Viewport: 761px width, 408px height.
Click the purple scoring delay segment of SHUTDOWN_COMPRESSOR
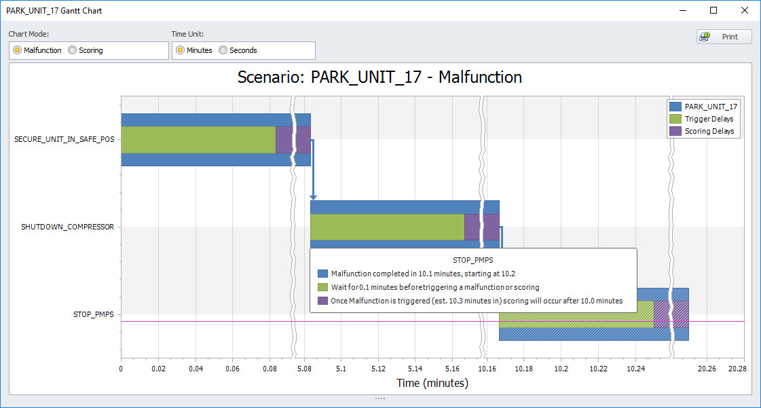pos(472,227)
